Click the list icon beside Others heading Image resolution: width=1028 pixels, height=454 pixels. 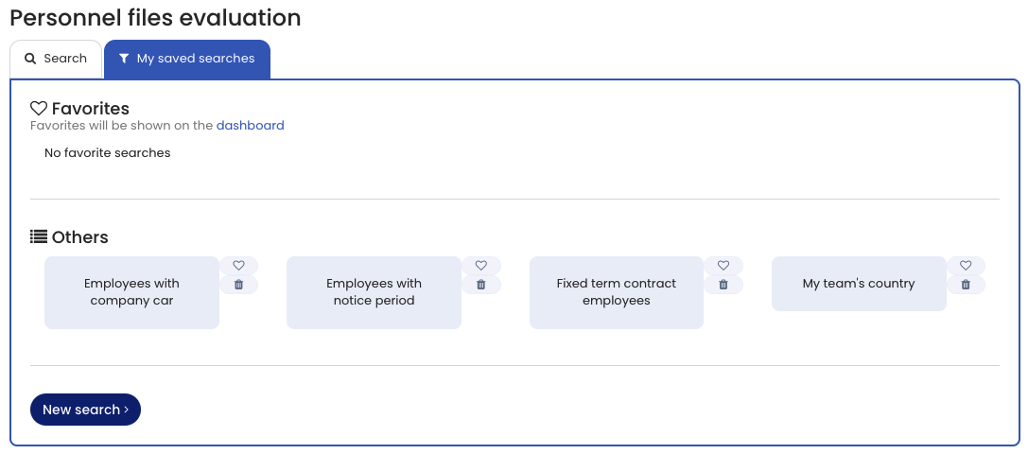39,237
